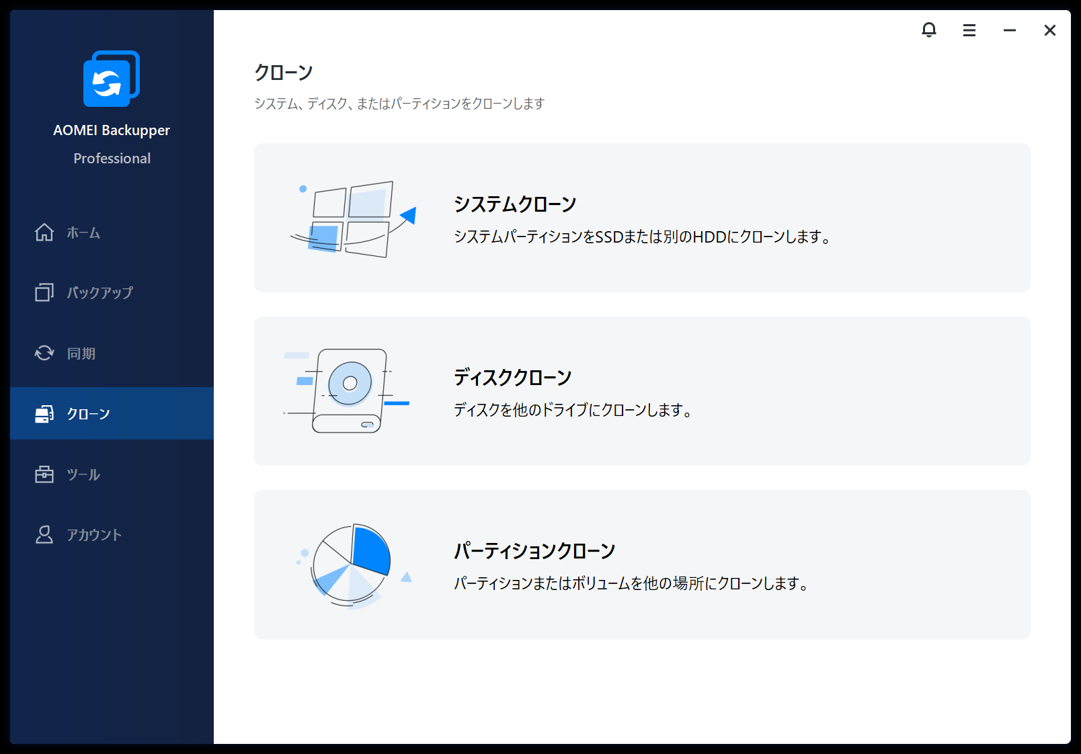Click the Tools (ツール) toolbox icon

[x=44, y=474]
